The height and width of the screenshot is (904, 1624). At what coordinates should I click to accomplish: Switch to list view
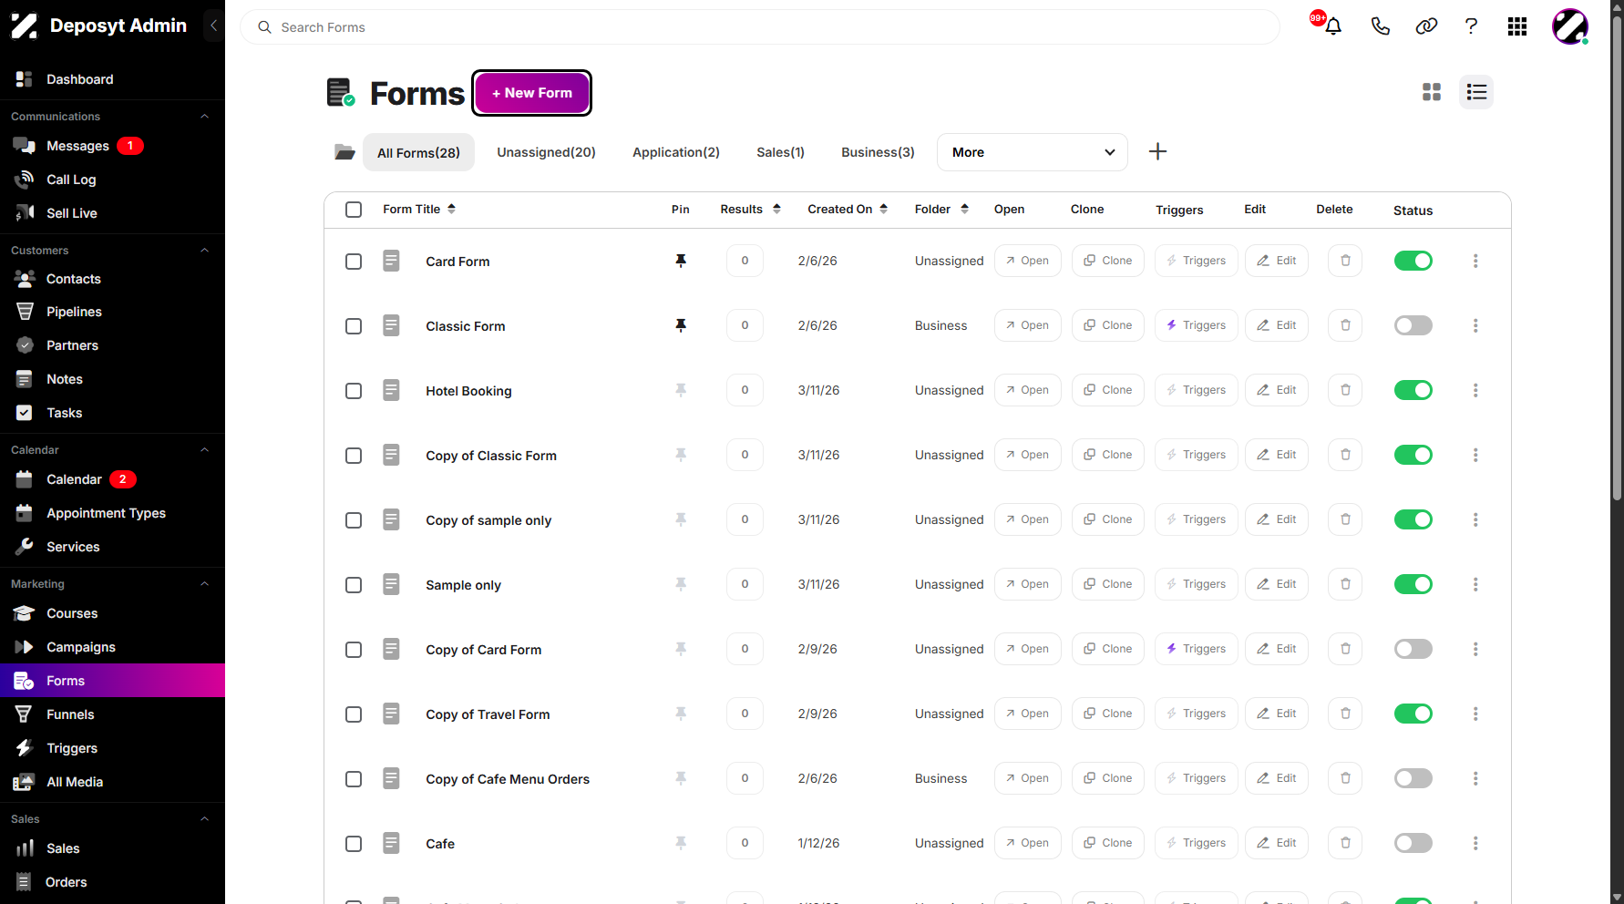tap(1476, 92)
